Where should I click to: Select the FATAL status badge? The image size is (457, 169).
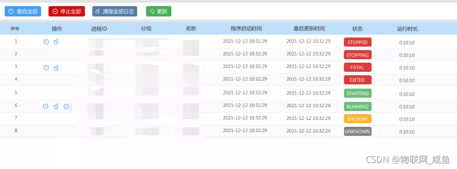358,67
